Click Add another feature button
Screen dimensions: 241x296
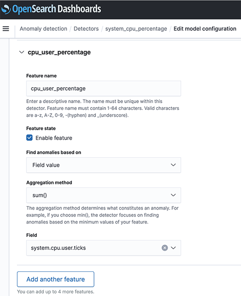coord(56,279)
